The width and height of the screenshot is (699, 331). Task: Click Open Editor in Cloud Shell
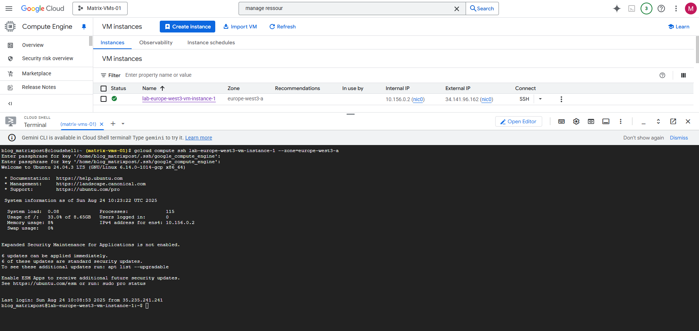coord(518,121)
